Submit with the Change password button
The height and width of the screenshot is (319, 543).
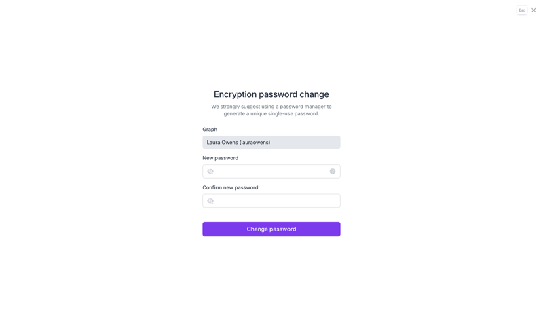(271, 229)
